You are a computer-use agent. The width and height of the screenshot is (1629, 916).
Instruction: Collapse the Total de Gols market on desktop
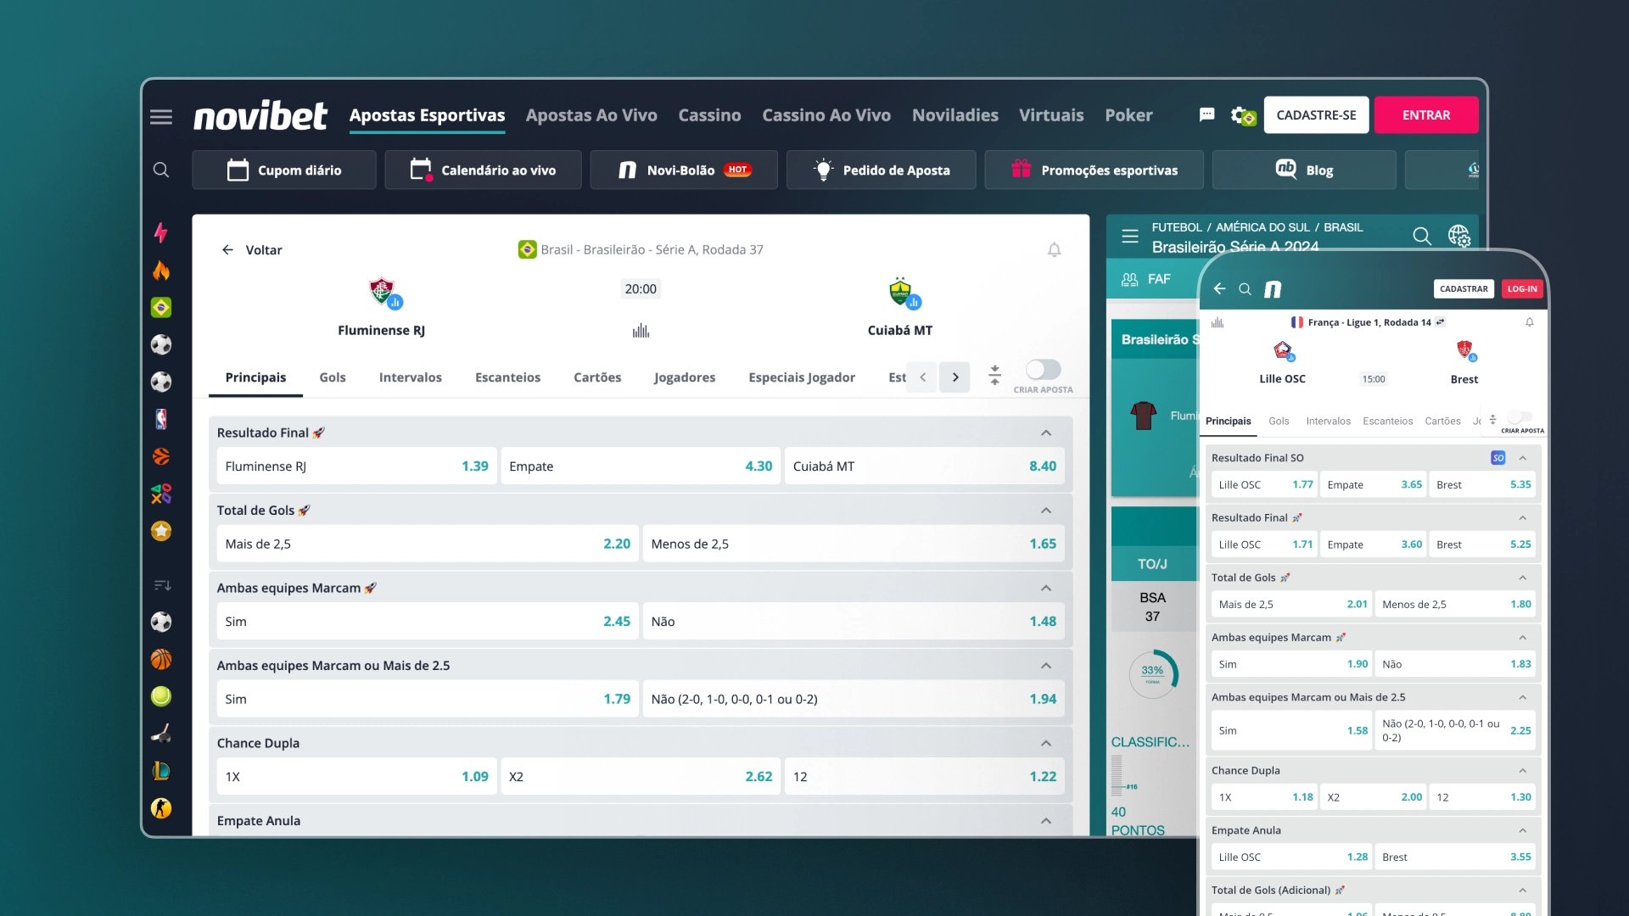click(x=1046, y=511)
